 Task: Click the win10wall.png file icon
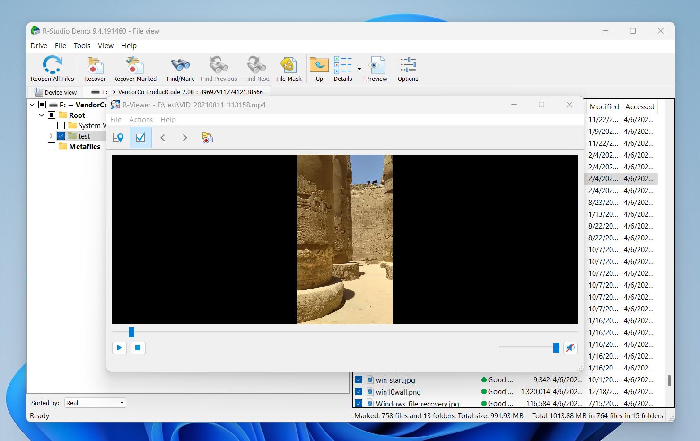[x=370, y=391]
